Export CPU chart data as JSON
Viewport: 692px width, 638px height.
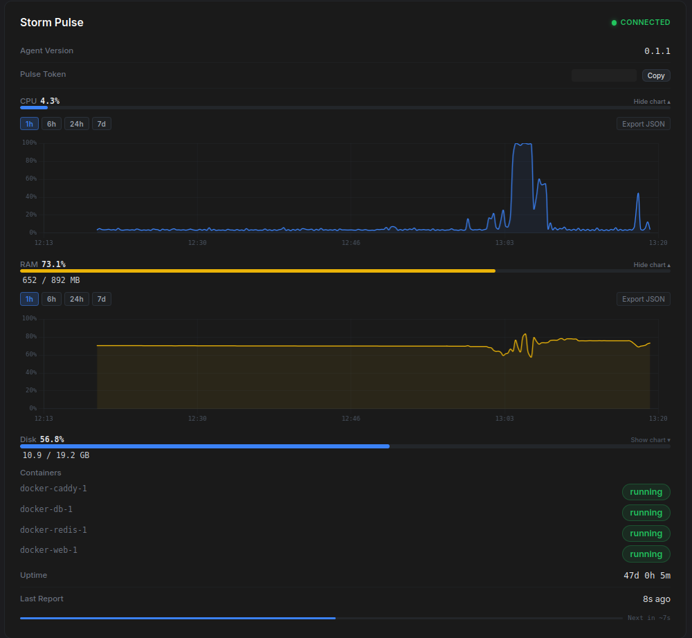(x=643, y=123)
